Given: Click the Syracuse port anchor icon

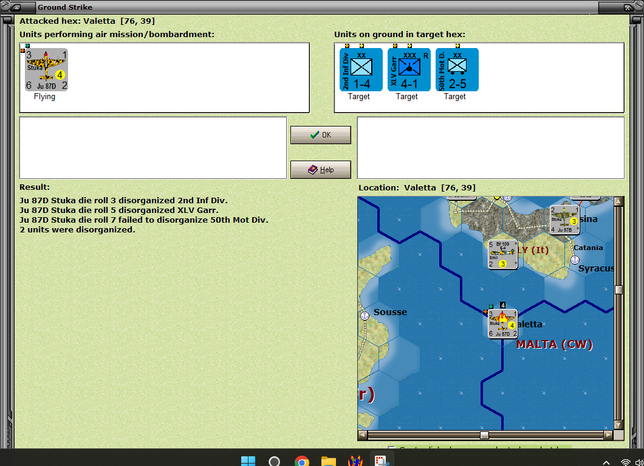Looking at the screenshot, I should [x=575, y=260].
